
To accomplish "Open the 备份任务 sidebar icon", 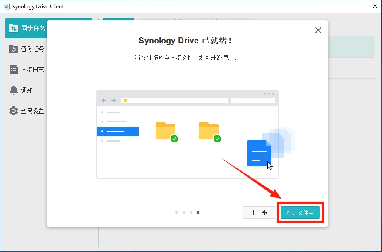I will (13, 49).
